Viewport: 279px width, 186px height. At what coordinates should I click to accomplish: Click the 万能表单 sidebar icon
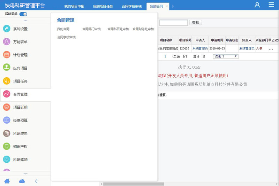[7, 42]
